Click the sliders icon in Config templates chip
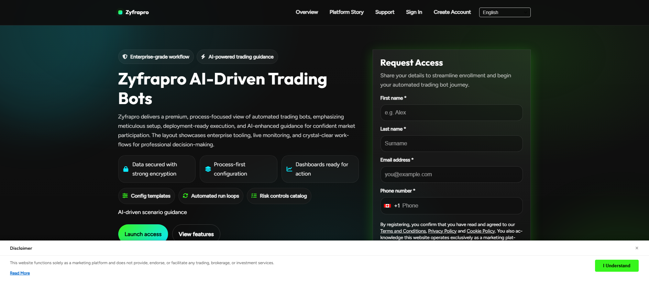649x281 pixels. (125, 196)
